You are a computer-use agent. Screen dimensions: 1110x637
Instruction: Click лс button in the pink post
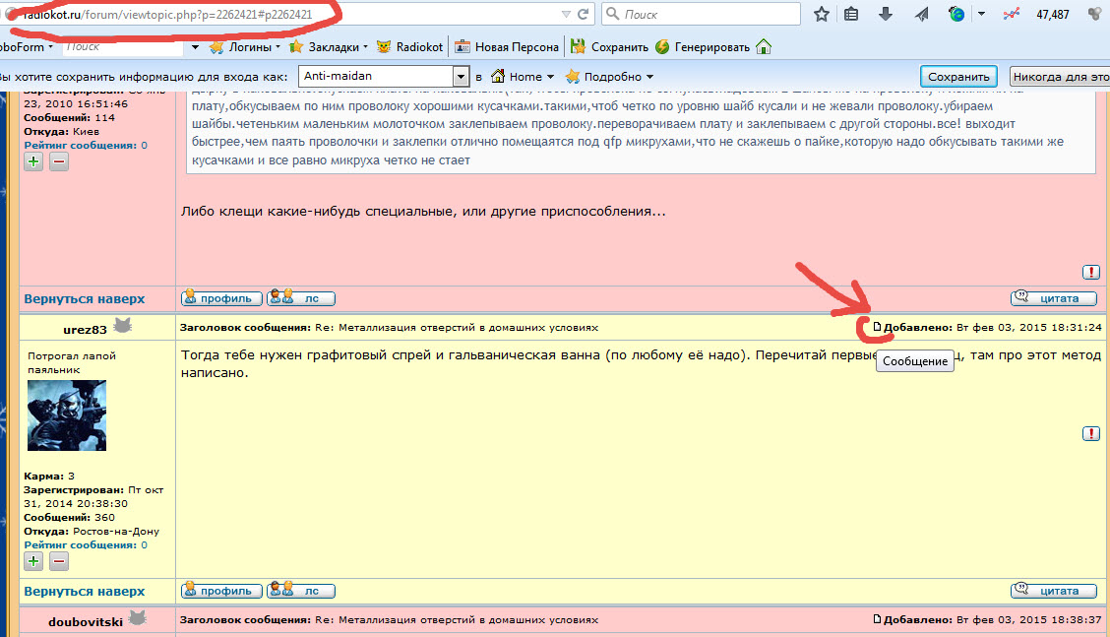coord(301,298)
